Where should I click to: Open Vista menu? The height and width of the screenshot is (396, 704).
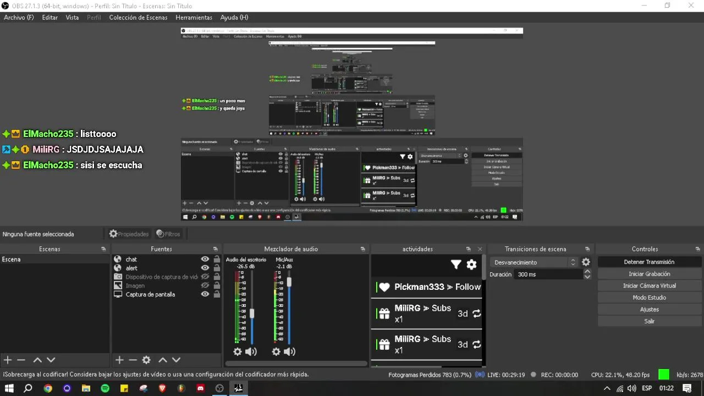point(73,18)
